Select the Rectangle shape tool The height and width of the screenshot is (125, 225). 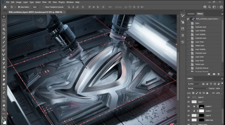coord(4,101)
